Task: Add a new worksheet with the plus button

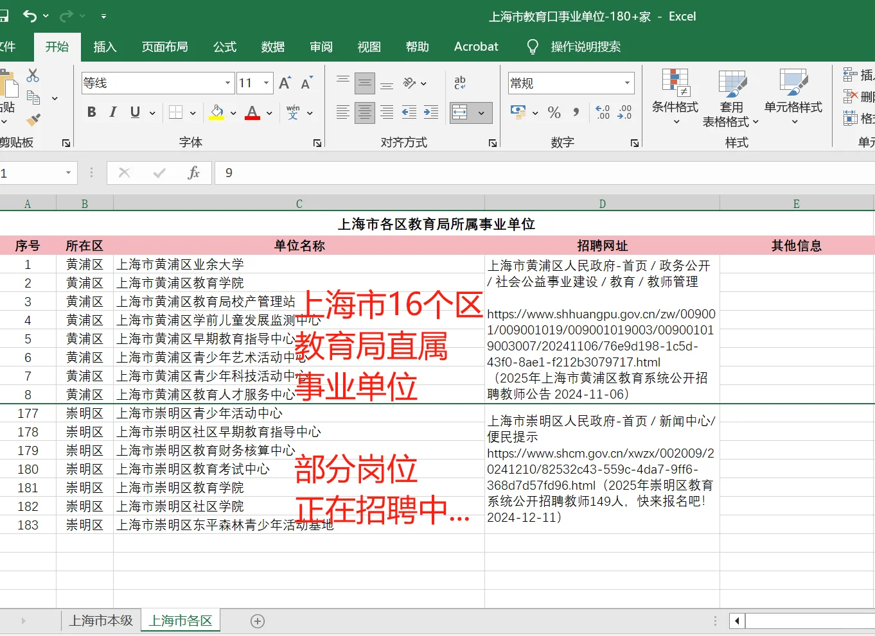Action: coord(257,620)
